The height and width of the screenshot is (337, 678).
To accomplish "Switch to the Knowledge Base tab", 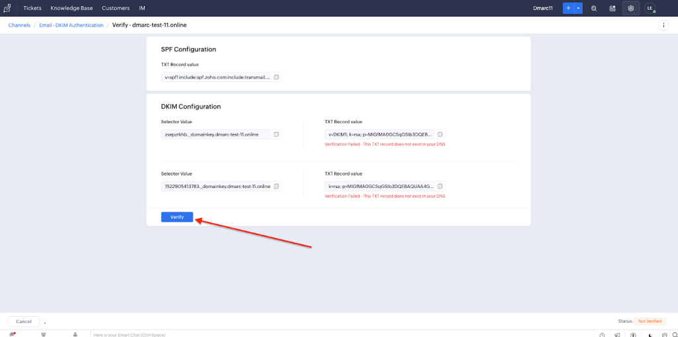I will 72,8.
